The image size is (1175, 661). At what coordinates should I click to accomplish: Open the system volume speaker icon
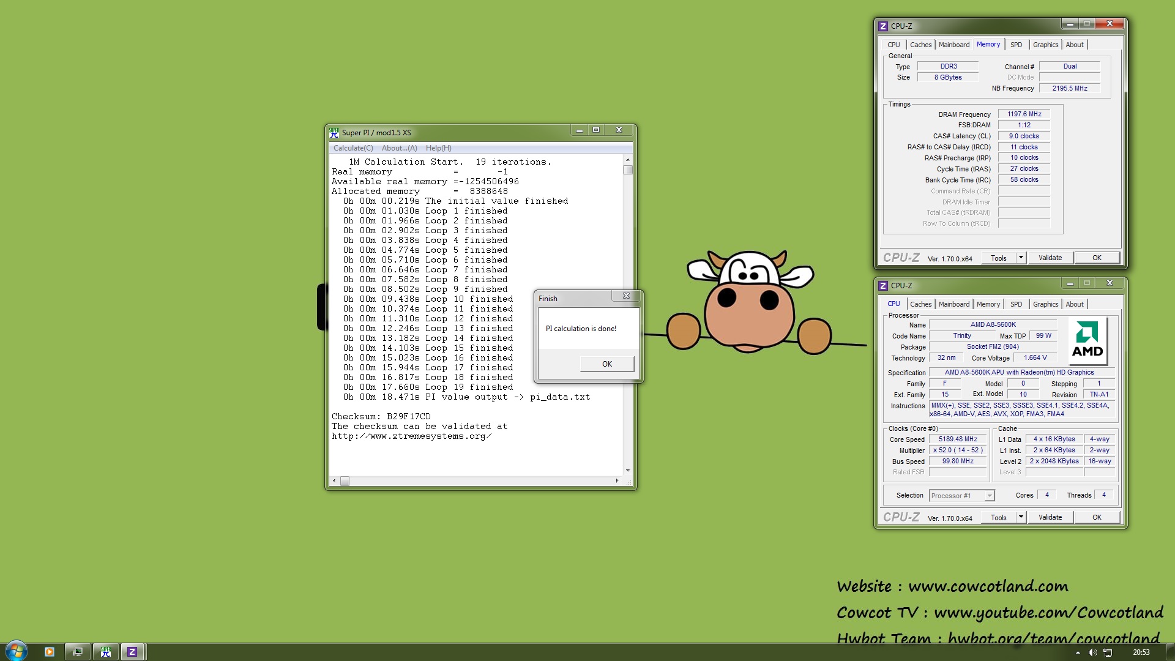click(x=1092, y=652)
